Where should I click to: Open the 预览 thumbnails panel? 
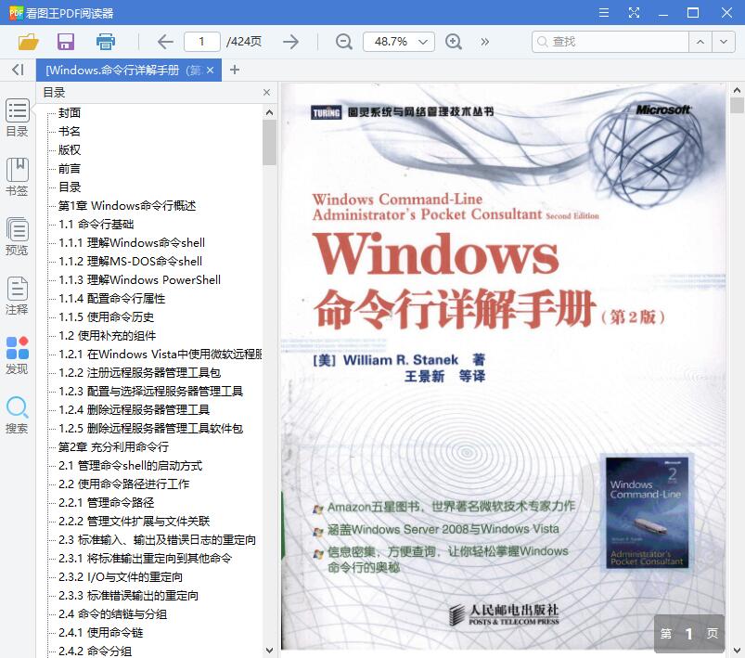pyautogui.click(x=17, y=237)
